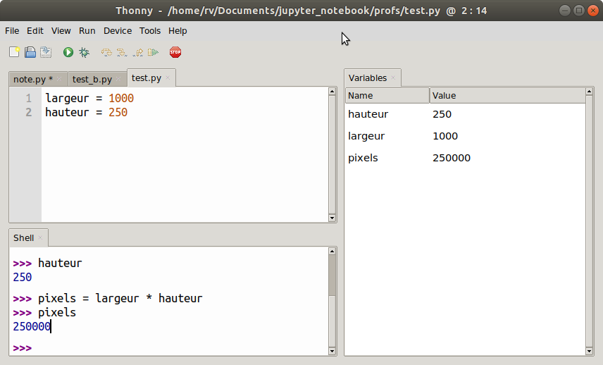The height and width of the screenshot is (365, 603).
Task: Click the shell scrollbar down arrow
Action: (x=332, y=351)
